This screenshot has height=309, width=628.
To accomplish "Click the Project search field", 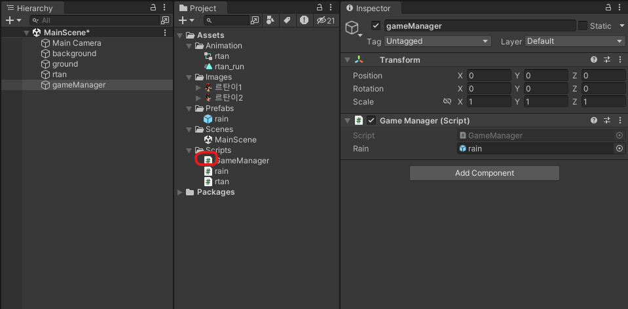I will [227, 20].
